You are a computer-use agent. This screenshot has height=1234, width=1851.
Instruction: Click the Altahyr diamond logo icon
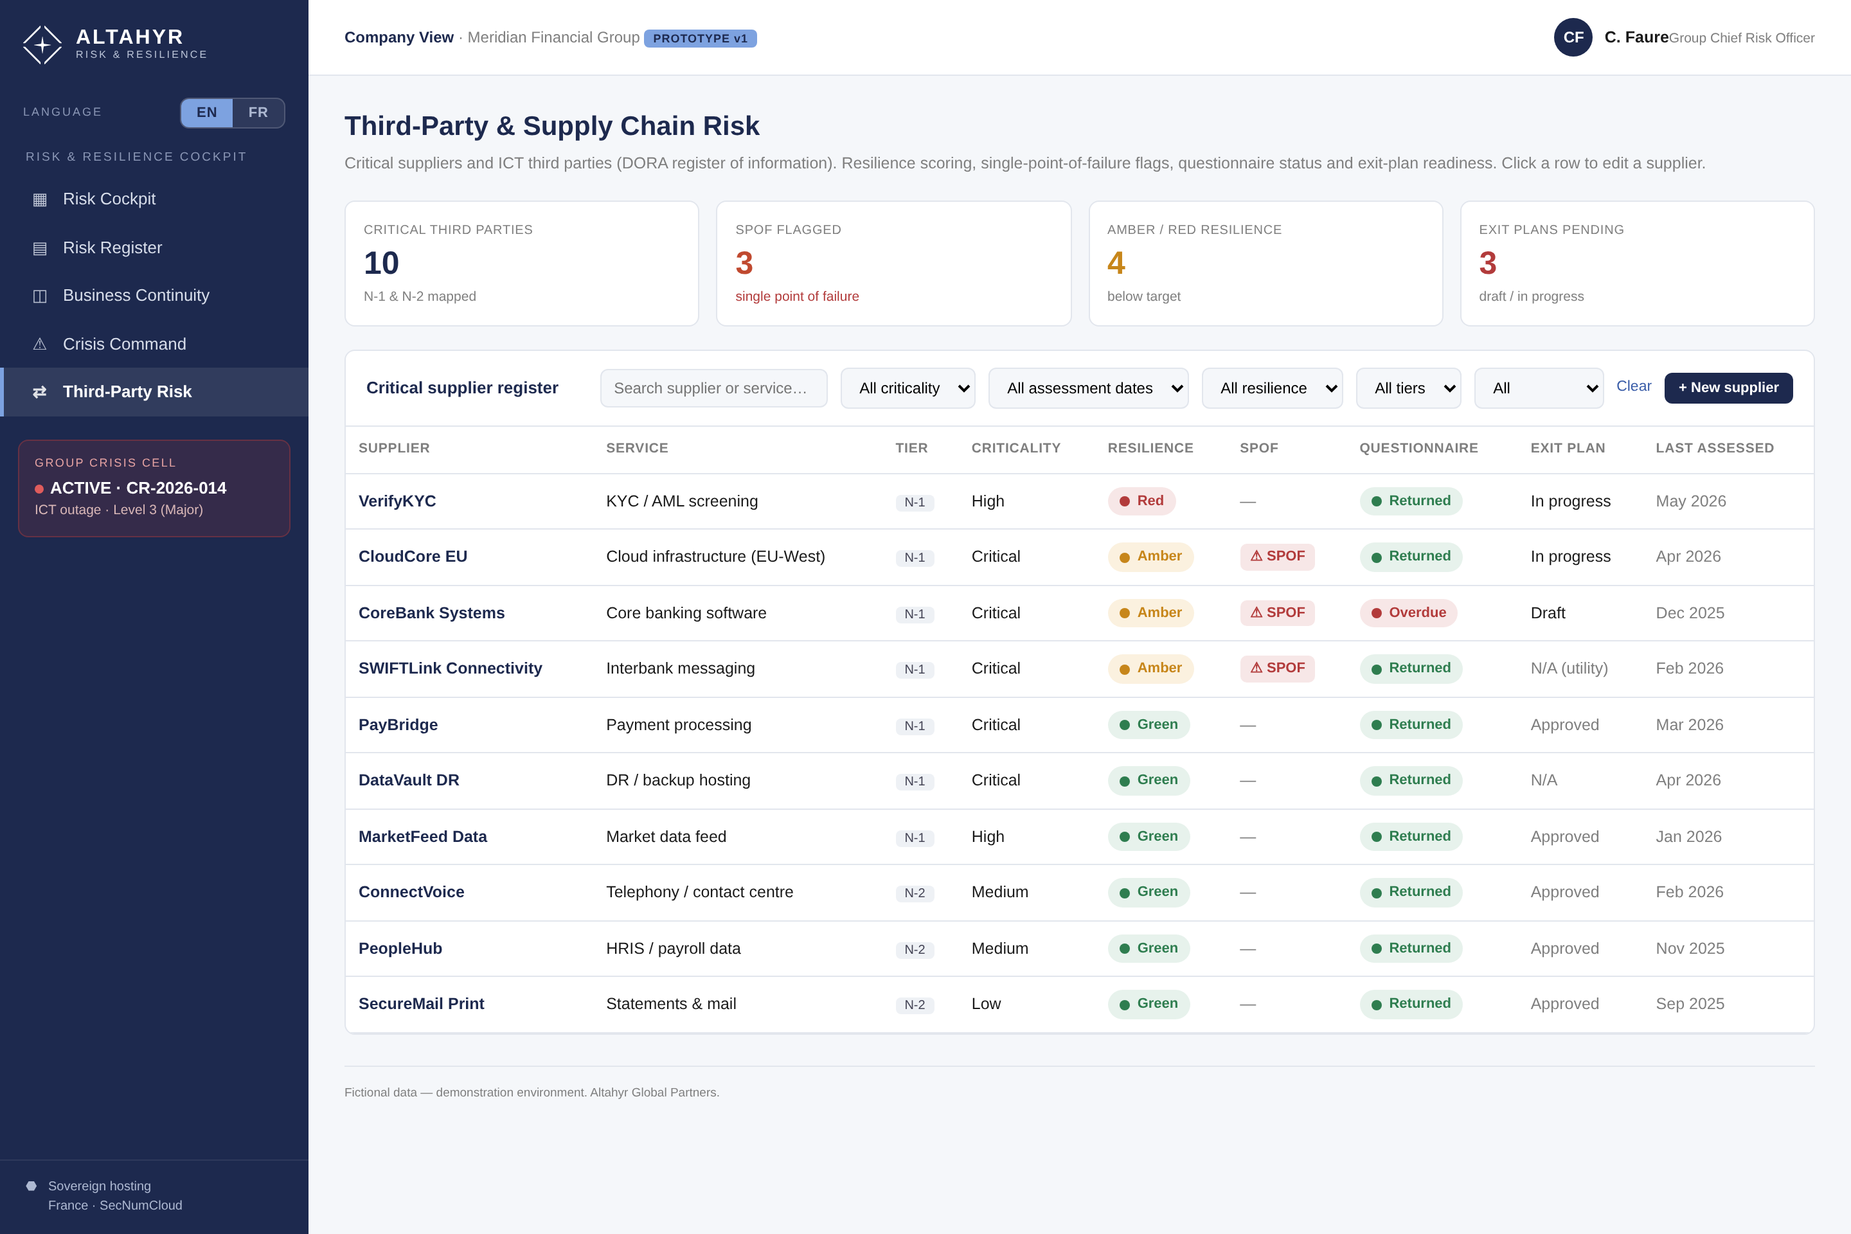tap(42, 45)
